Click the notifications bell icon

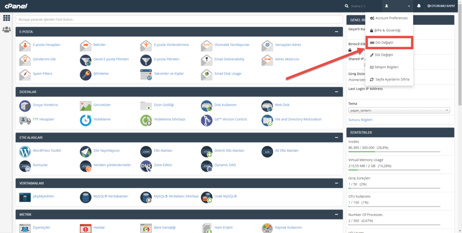(419, 6)
